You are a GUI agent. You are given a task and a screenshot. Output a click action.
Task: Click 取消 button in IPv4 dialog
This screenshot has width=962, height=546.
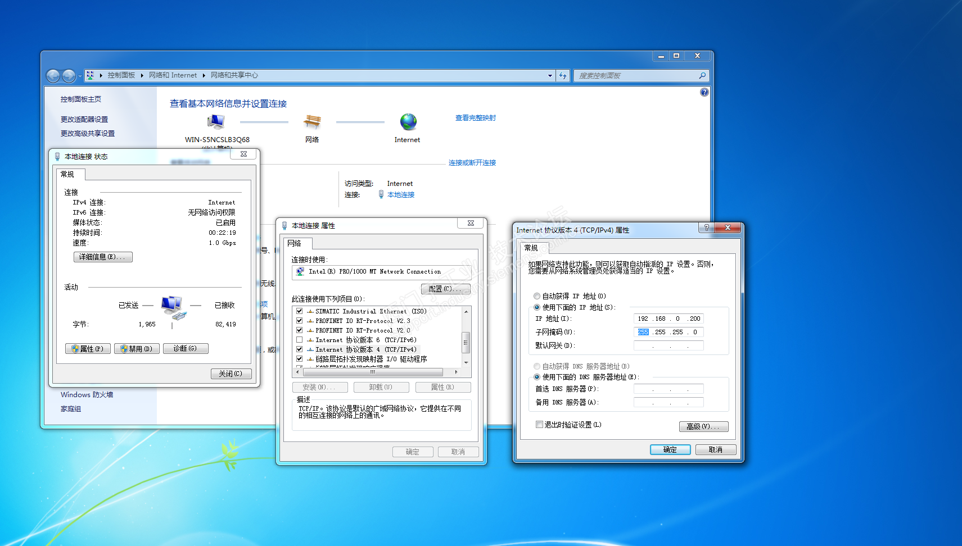pyautogui.click(x=716, y=449)
